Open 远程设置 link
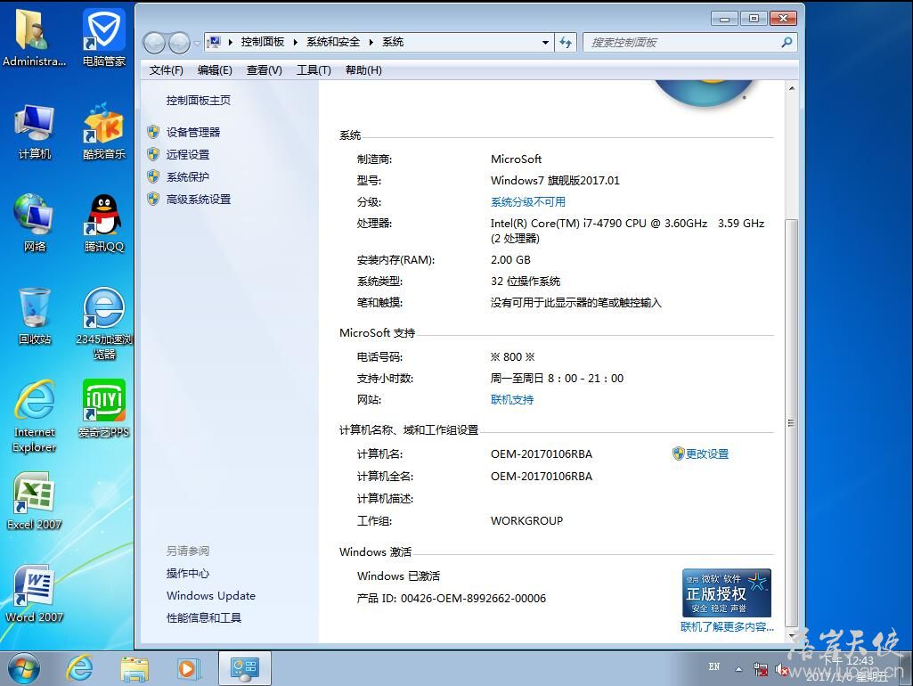 [x=187, y=154]
